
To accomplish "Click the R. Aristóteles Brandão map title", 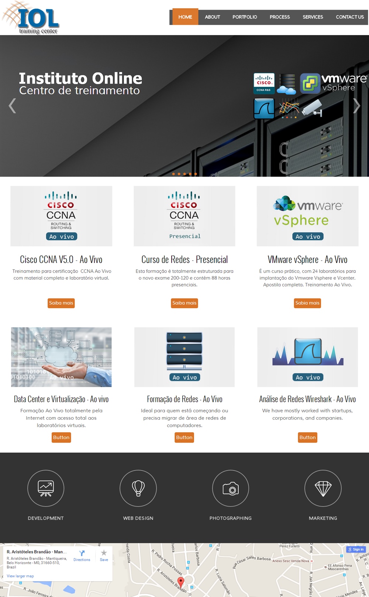I will tap(37, 552).
